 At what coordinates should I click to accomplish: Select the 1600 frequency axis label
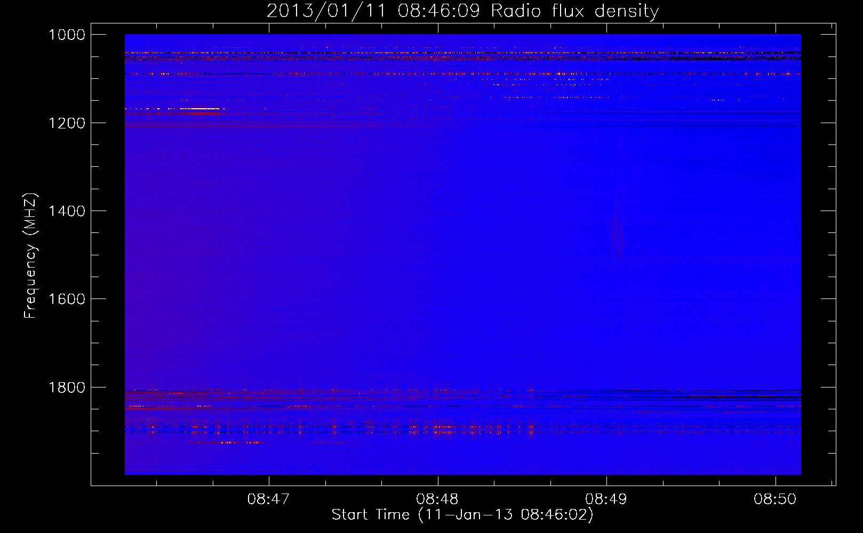point(67,299)
